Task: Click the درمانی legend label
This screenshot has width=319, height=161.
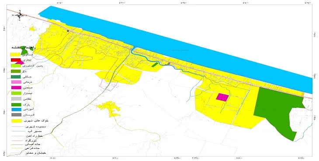Action: 28,82
